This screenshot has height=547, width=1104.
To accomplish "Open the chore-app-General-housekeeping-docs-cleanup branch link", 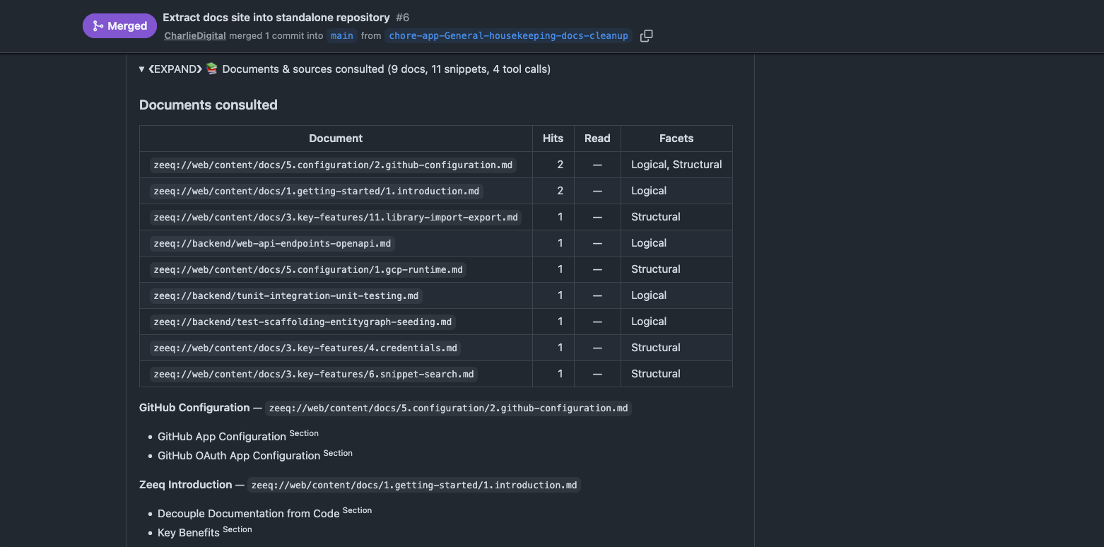I will 508,36.
